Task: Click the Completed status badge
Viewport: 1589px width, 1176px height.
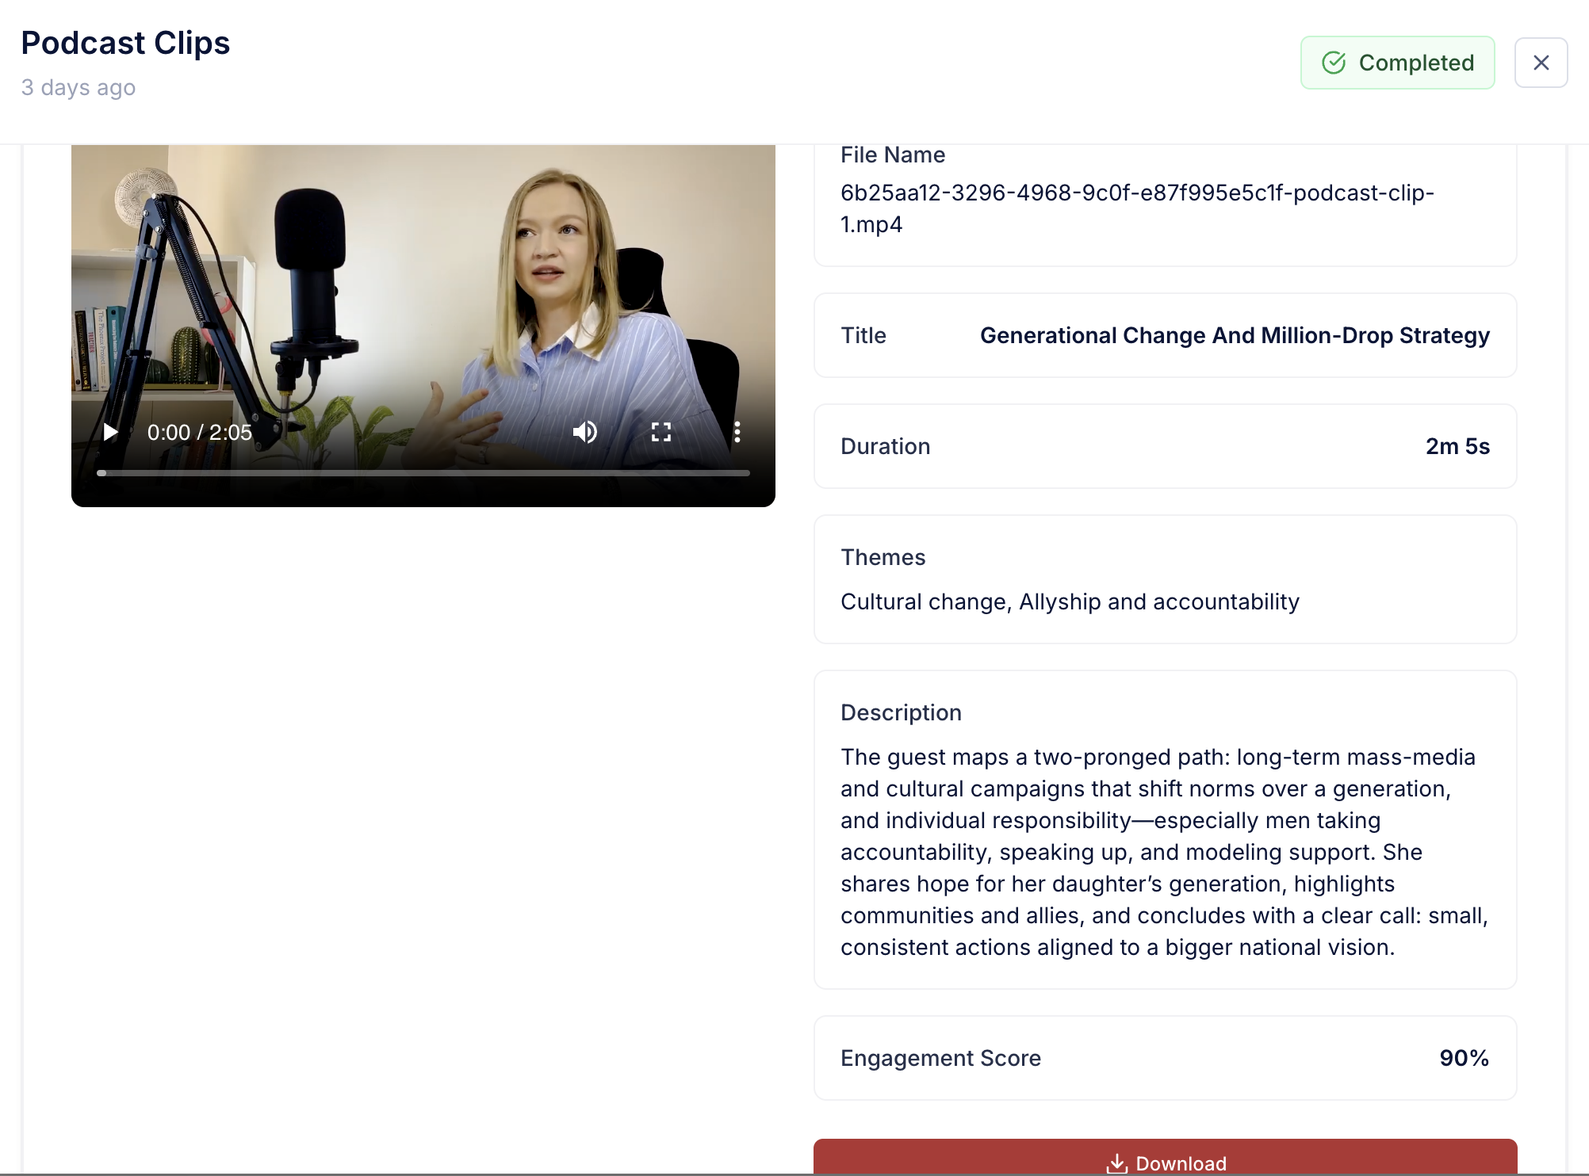Action: [x=1397, y=63]
